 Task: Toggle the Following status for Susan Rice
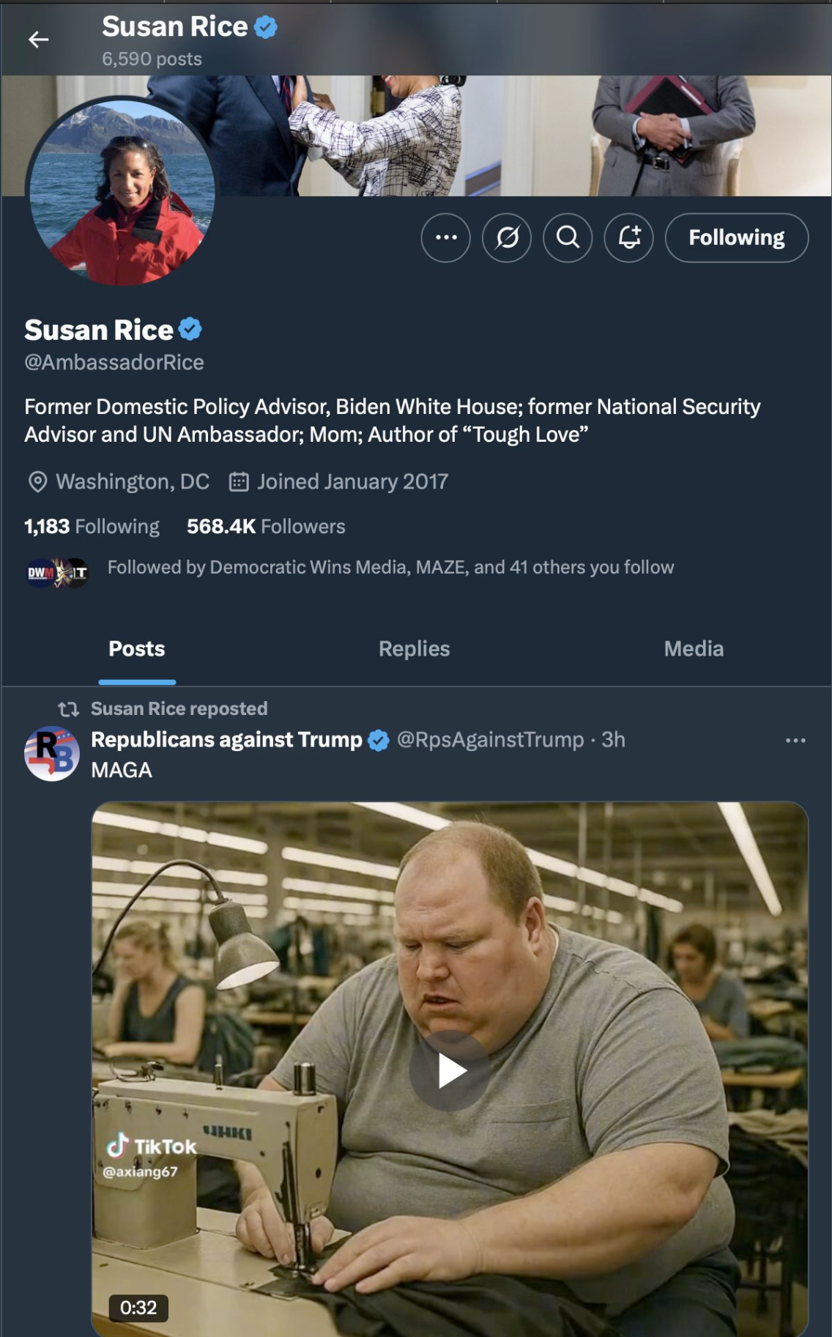pos(735,237)
